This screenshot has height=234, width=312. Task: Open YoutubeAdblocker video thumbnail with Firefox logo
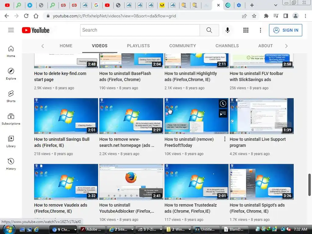point(131,182)
